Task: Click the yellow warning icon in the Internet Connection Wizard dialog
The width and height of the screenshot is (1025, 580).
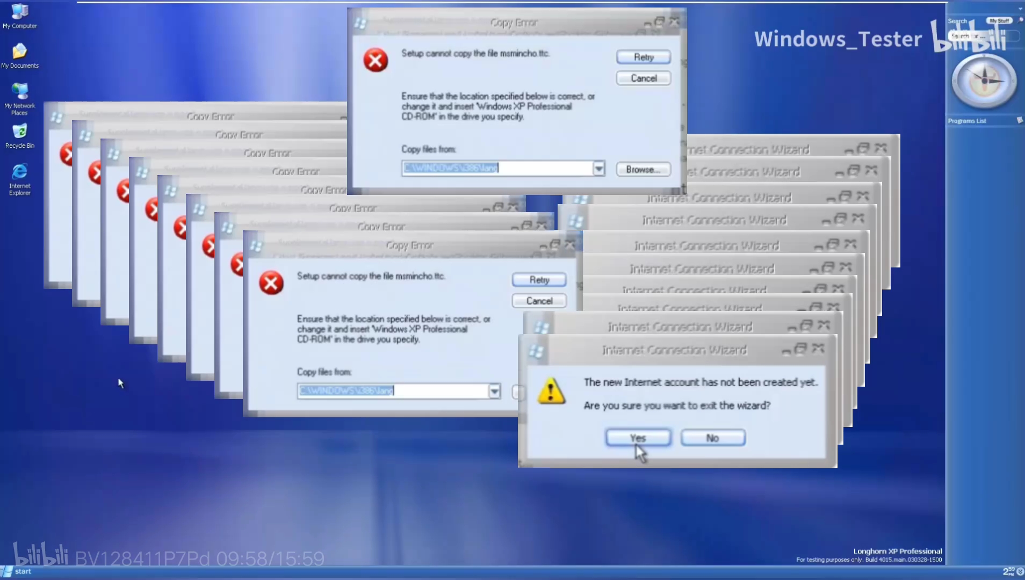Action: (x=551, y=390)
